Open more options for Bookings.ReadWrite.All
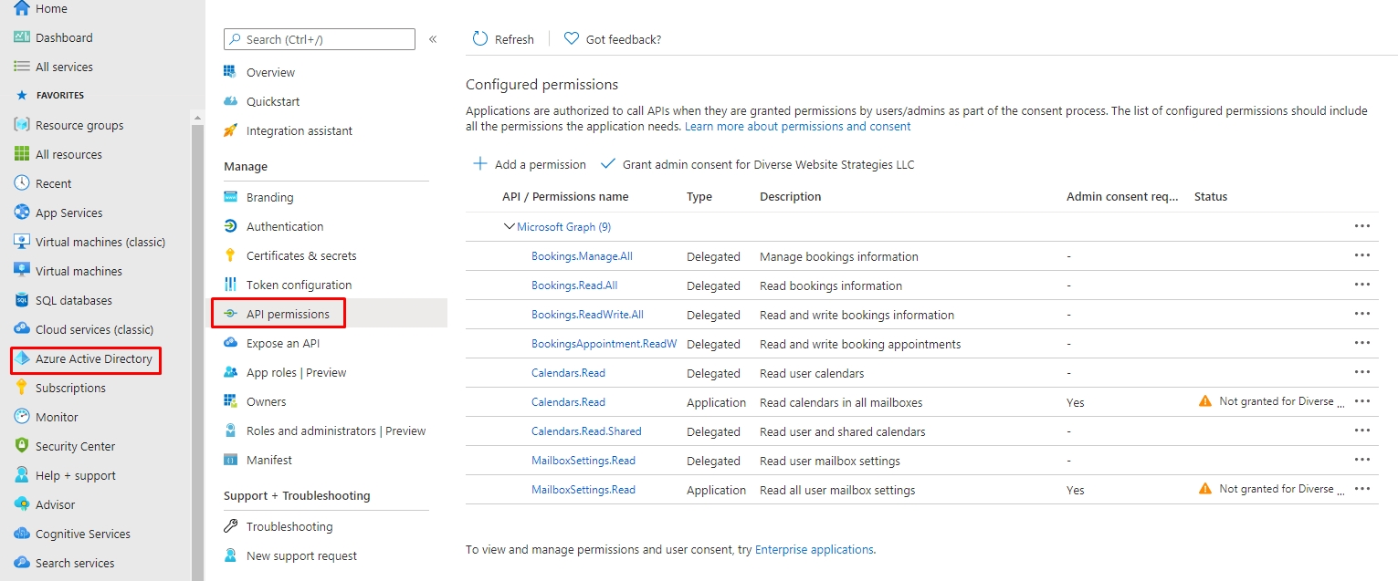Viewport: 1398px width, 581px height. pyautogui.click(x=1362, y=314)
